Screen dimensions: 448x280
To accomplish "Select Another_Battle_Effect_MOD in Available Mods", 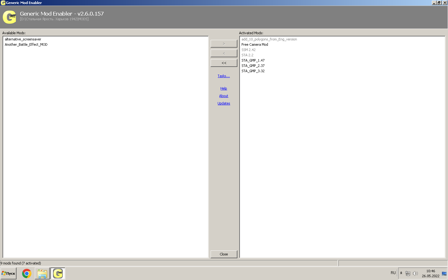I will 26,44.
